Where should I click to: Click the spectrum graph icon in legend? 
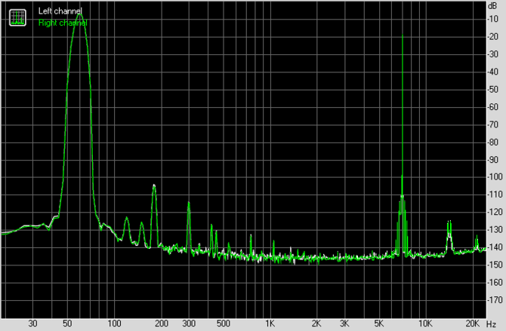coord(17,17)
